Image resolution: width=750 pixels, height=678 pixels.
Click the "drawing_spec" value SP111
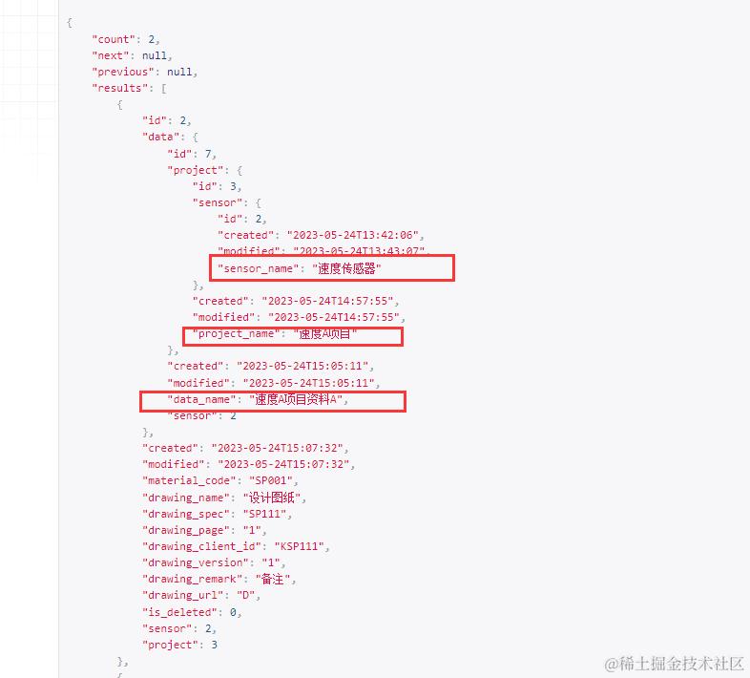[264, 514]
